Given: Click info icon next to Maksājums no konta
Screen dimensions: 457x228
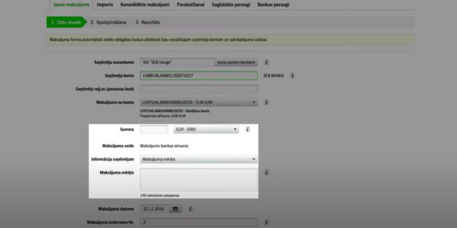Looking at the screenshot, I should 266,103.
